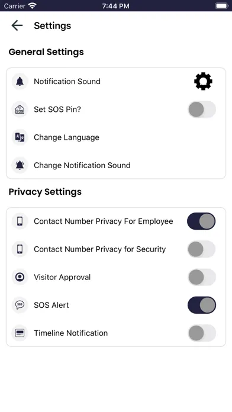This screenshot has height=412, width=232.
Task: Click the SOS speech bubble icon
Action: (x=20, y=305)
